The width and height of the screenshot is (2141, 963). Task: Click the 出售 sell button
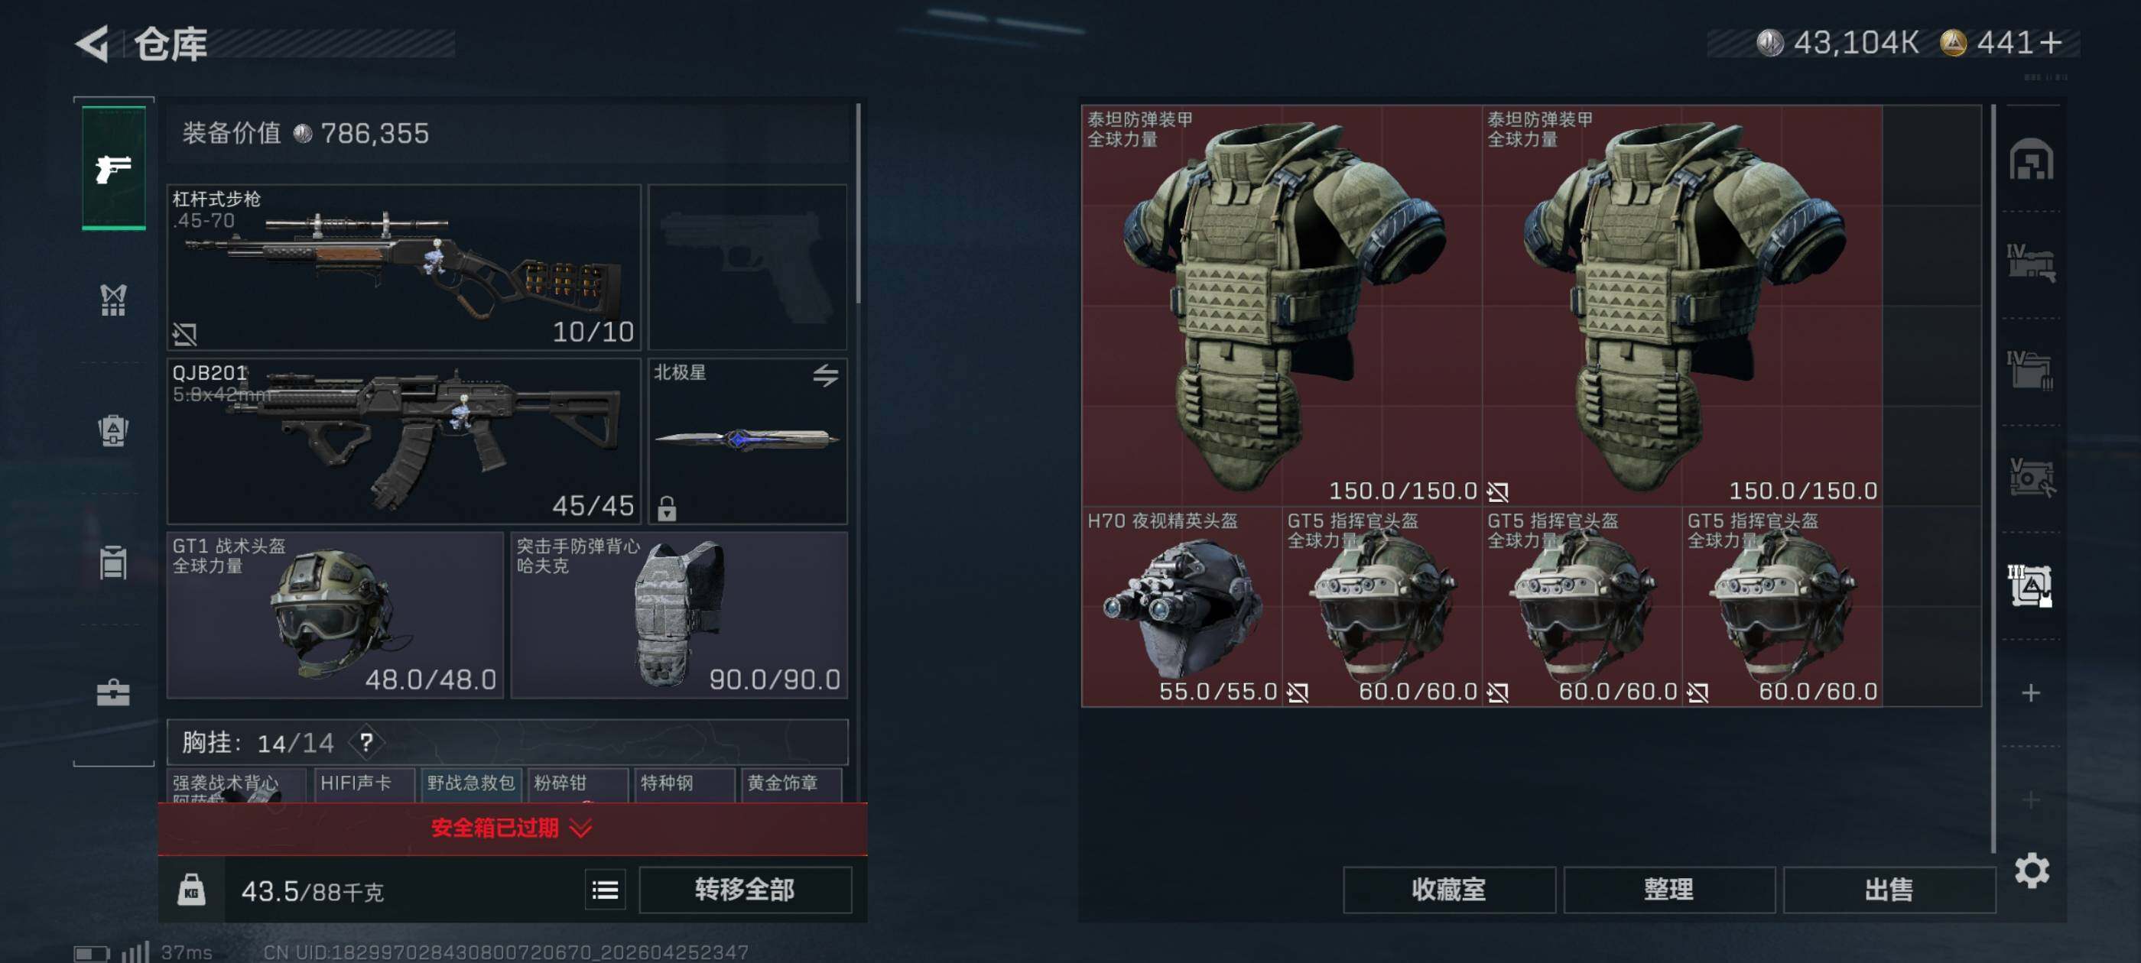pos(1889,890)
